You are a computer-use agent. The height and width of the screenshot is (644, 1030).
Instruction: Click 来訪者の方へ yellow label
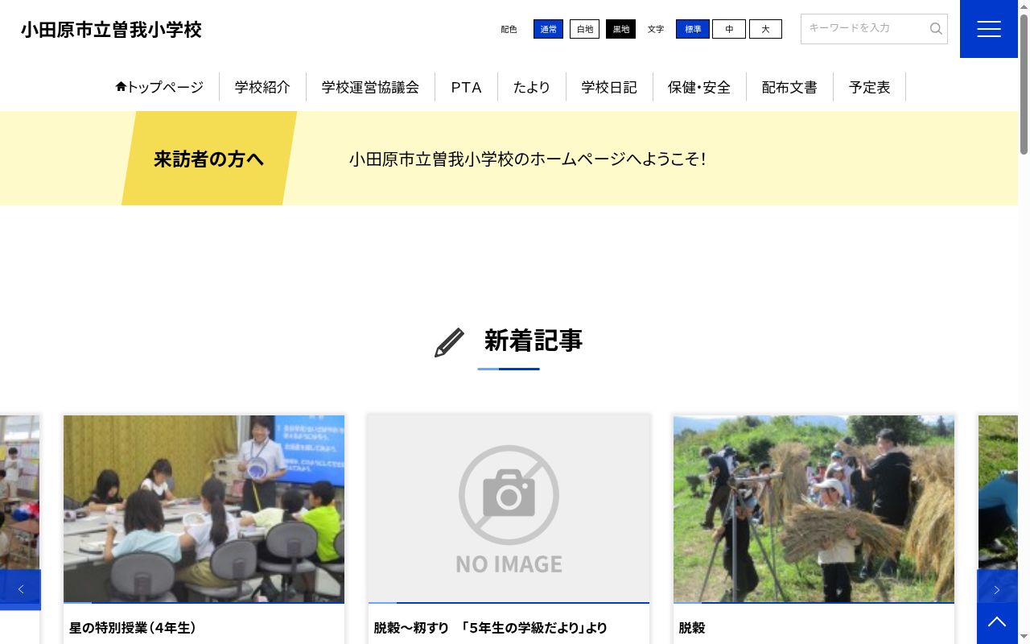tap(209, 159)
